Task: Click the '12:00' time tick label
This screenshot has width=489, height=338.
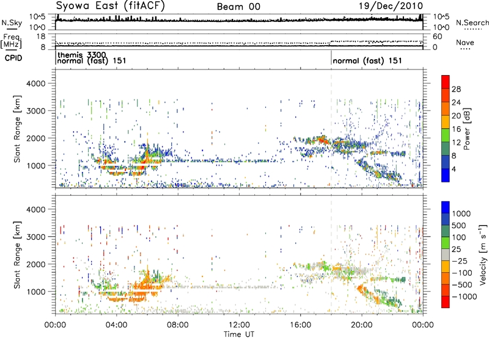Action: coord(239,325)
